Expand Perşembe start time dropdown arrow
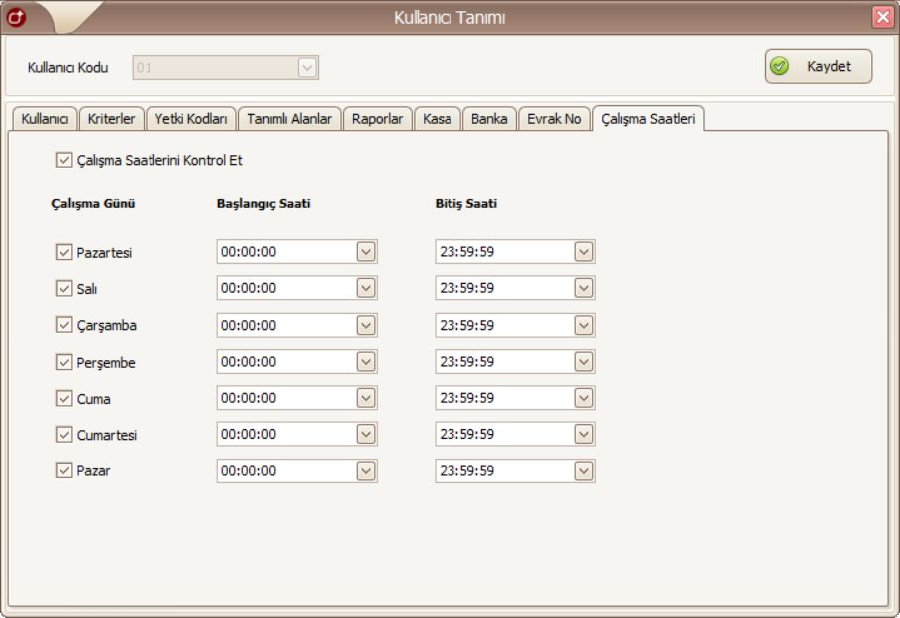This screenshot has width=900, height=618. 366,362
